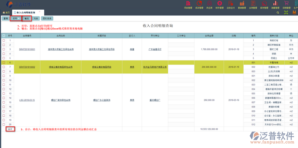This screenshot has width=298, height=148.
Task: Click the home icon beside 首页
Action: [4, 13]
